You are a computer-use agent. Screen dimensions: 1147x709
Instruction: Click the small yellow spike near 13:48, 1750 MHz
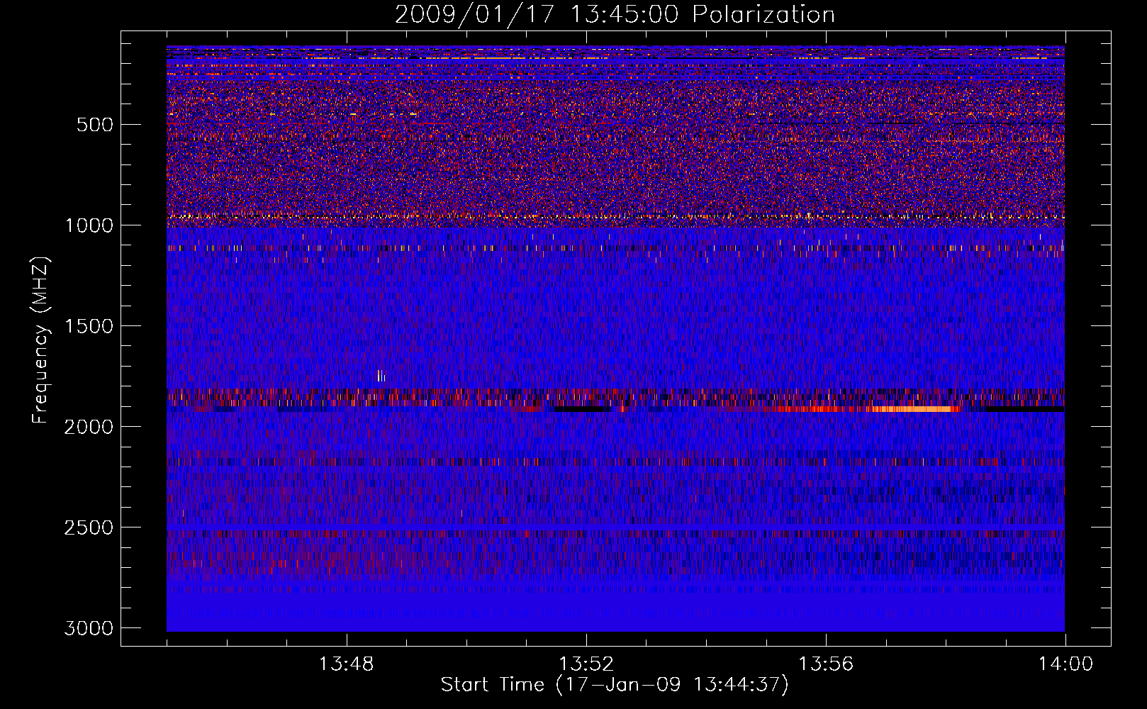coord(381,376)
